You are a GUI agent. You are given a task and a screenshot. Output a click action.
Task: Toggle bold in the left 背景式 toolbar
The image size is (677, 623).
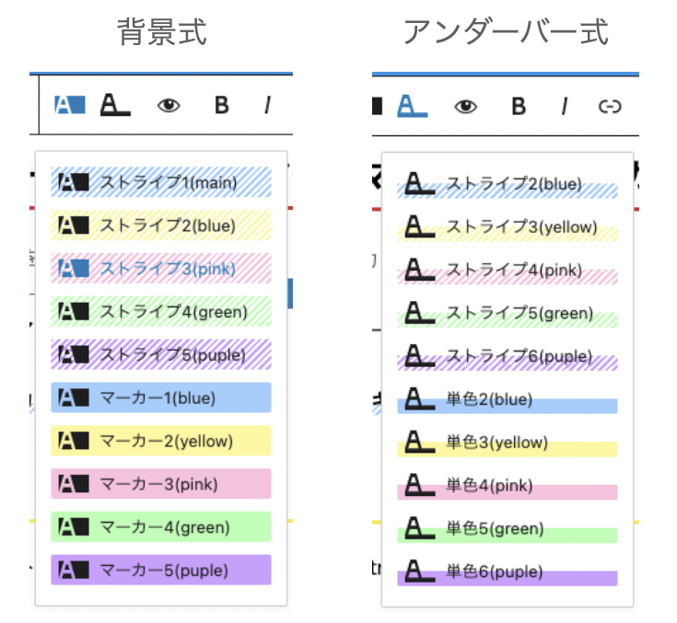click(221, 106)
